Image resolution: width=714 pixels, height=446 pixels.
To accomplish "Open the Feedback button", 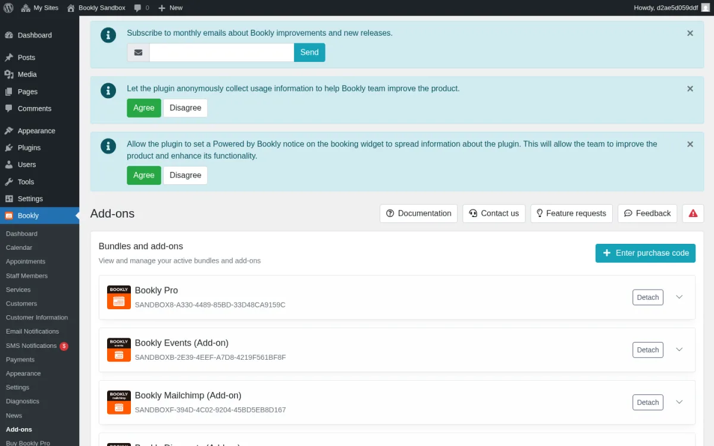I will (647, 213).
